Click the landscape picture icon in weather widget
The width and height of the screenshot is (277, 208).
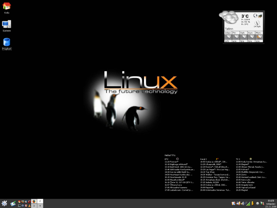[x=260, y=16]
